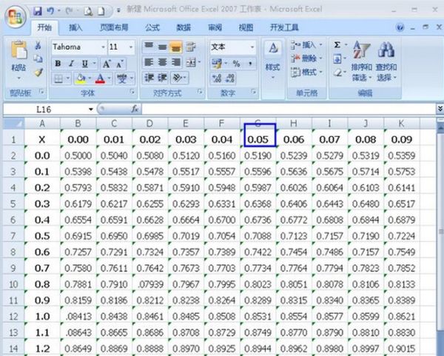444x356 pixels.
Task: Center text horizontally
Action: pos(162,62)
